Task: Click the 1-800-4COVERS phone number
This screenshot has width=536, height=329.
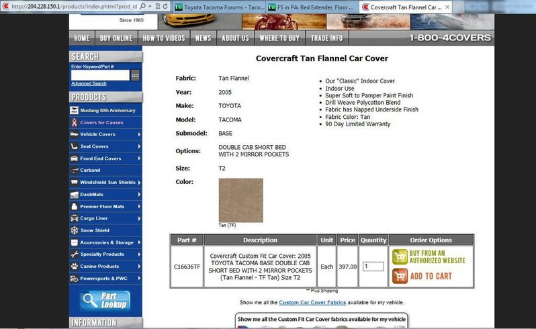Action: (x=450, y=38)
